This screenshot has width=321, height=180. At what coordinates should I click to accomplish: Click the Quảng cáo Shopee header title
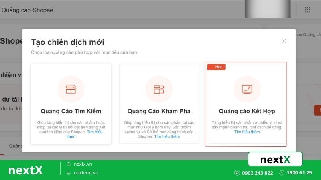[27, 10]
